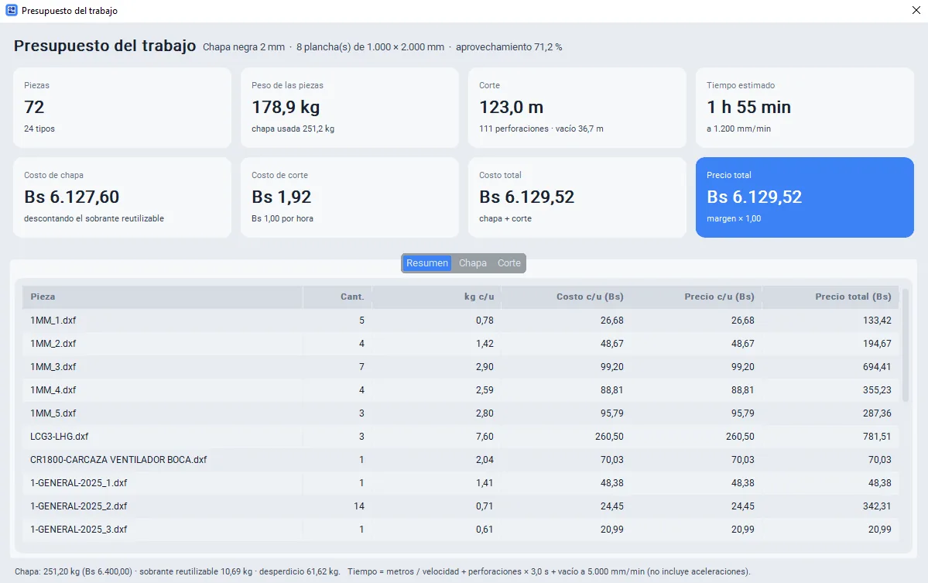Click the 1-GENERAL-2025_3.dxf piece name
928x583 pixels.
[x=79, y=529]
